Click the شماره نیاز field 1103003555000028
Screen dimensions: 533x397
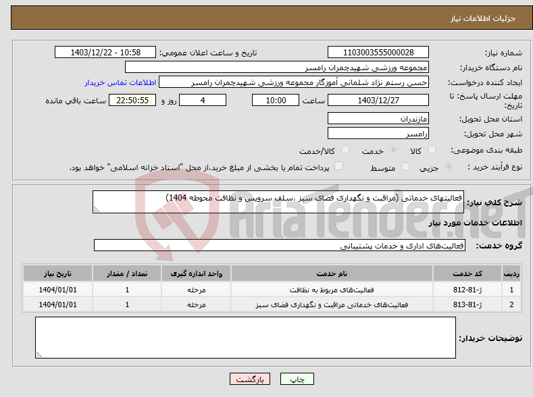tap(378, 52)
